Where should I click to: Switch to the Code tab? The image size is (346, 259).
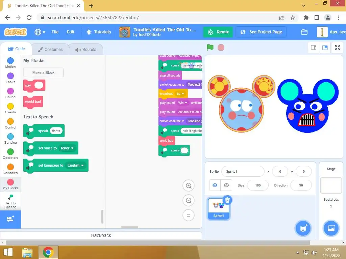16,49
